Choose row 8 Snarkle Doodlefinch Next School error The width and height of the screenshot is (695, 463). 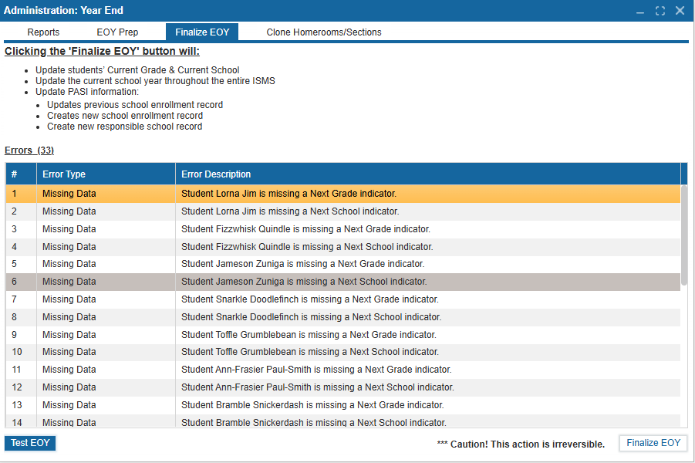(x=311, y=317)
